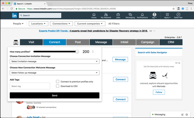
Task: Click the ad options ellipsis icon
Action: (x=154, y=31)
